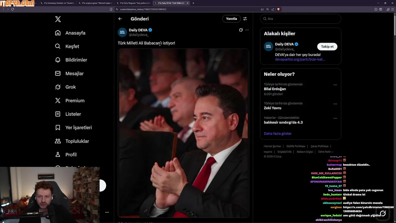The image size is (396, 223).
Task: Click the Ara search field
Action: coord(300,19)
